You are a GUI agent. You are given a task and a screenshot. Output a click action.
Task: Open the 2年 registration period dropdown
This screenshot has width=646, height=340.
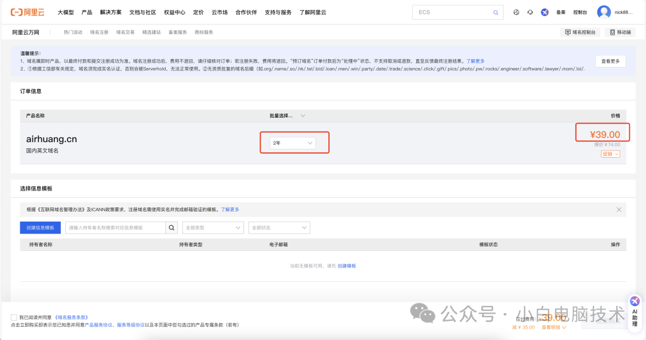(292, 143)
